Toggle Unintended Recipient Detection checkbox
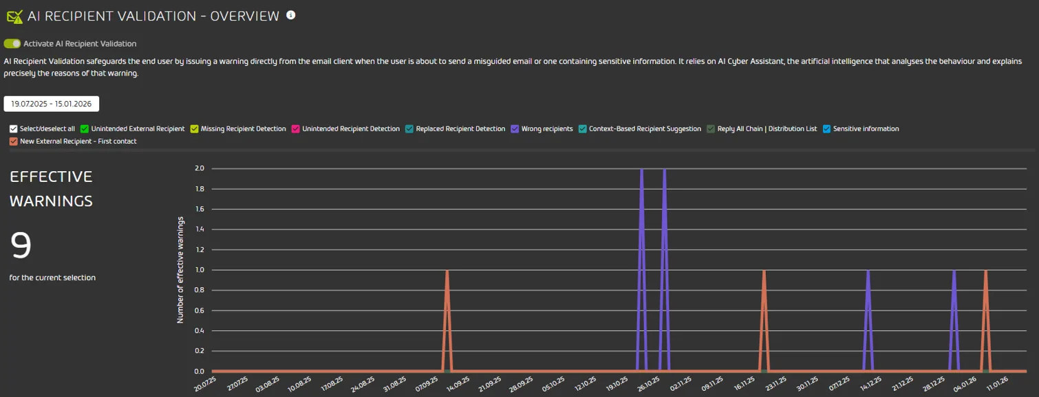The image size is (1039, 397). (x=296, y=129)
